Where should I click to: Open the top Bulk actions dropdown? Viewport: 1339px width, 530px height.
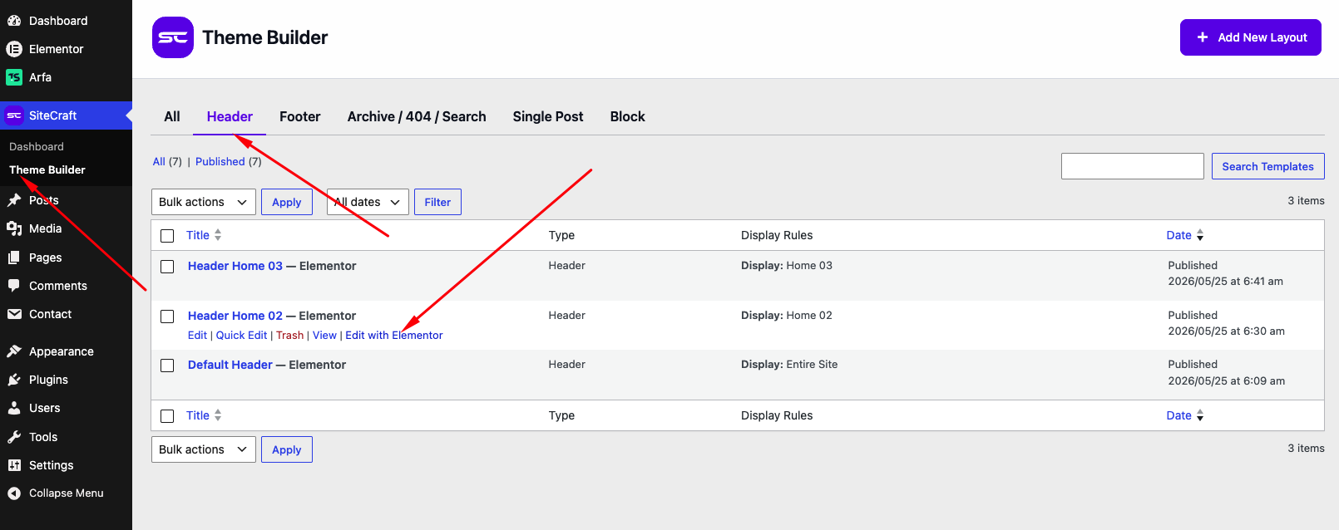click(204, 202)
